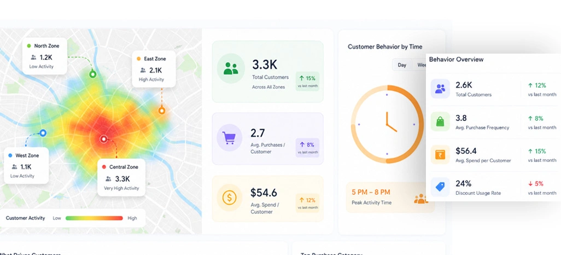
Task: Click the blue West Zone map marker
Action: click(x=43, y=133)
